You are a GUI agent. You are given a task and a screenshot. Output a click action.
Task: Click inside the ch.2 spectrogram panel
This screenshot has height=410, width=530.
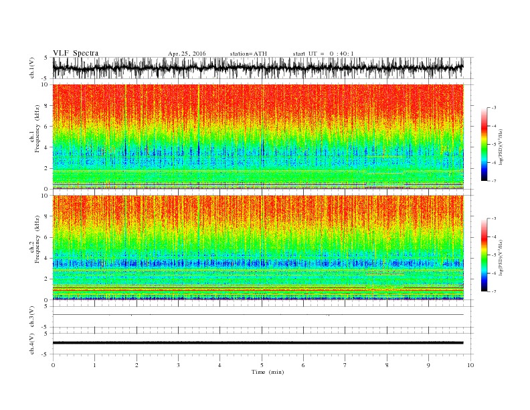pos(258,247)
